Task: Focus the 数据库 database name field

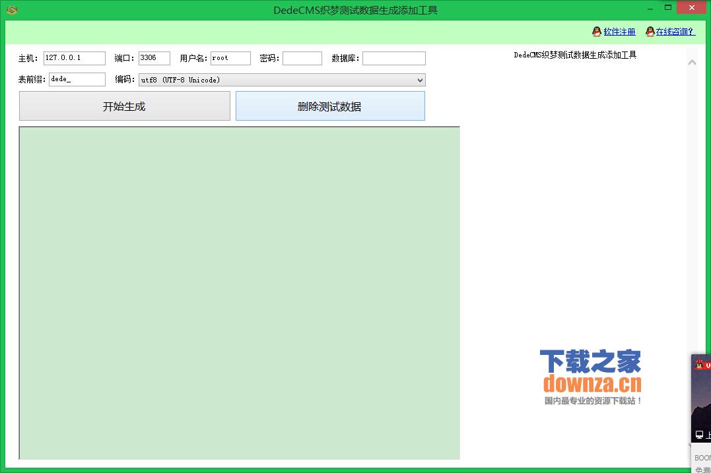Action: (393, 58)
